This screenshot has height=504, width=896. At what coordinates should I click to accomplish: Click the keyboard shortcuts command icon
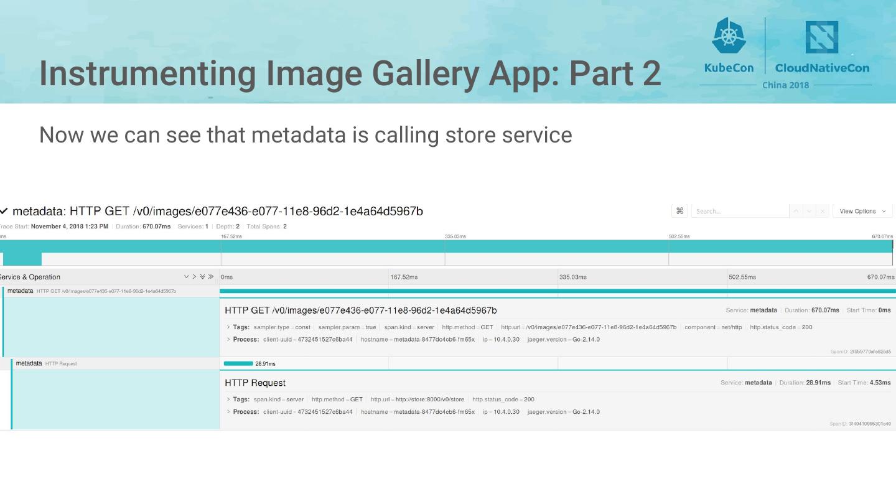tap(679, 211)
